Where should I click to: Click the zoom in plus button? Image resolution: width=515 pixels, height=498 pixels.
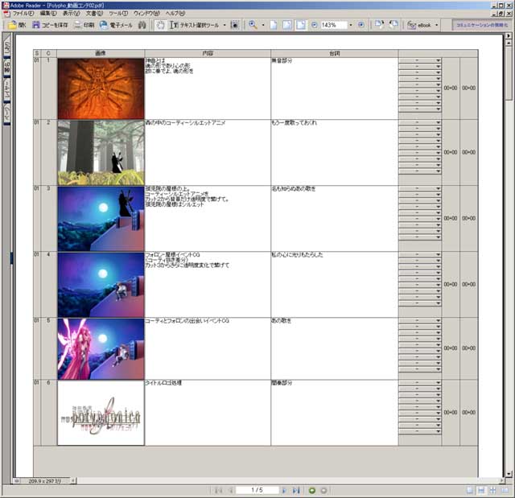point(361,25)
